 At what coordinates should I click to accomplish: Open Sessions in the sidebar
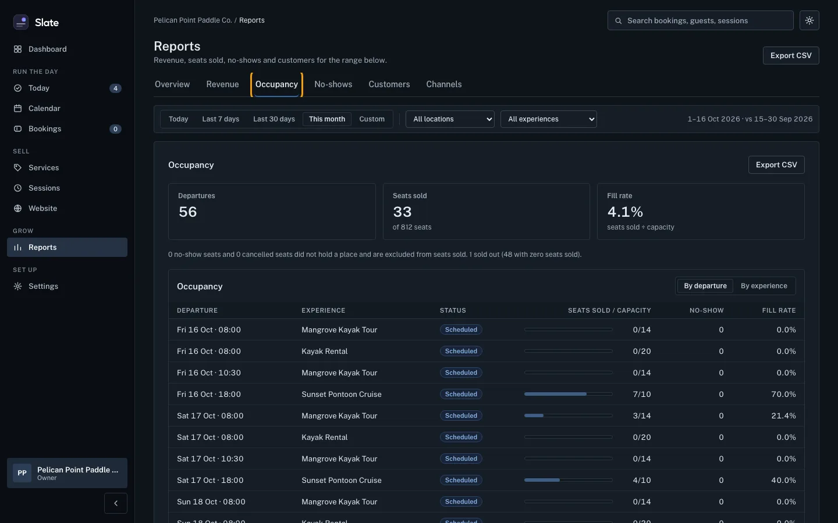coord(67,188)
